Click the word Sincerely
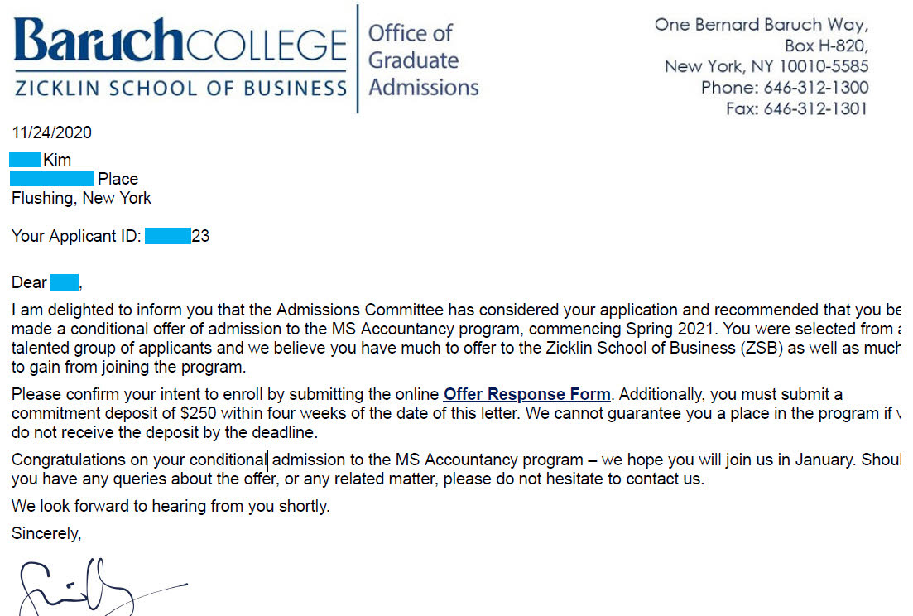This screenshot has height=616, width=913. coord(46,534)
